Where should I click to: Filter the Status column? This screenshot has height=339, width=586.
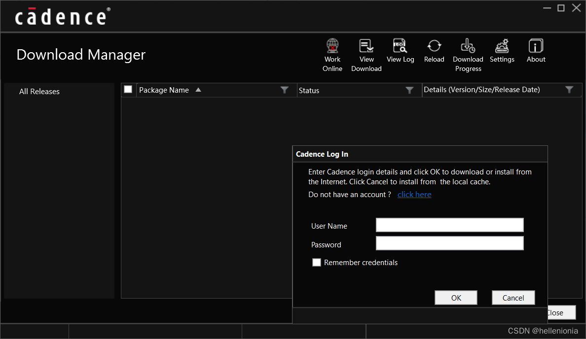(x=409, y=90)
